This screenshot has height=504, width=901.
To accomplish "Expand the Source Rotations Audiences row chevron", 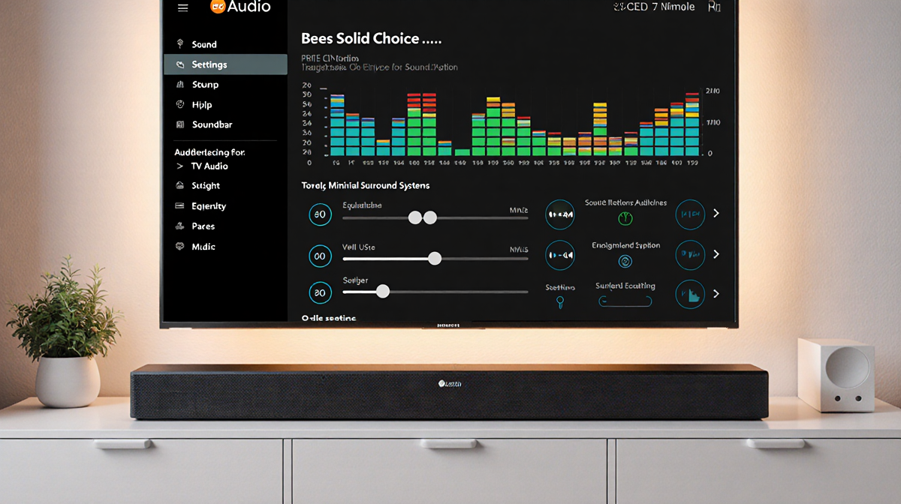I will [716, 214].
